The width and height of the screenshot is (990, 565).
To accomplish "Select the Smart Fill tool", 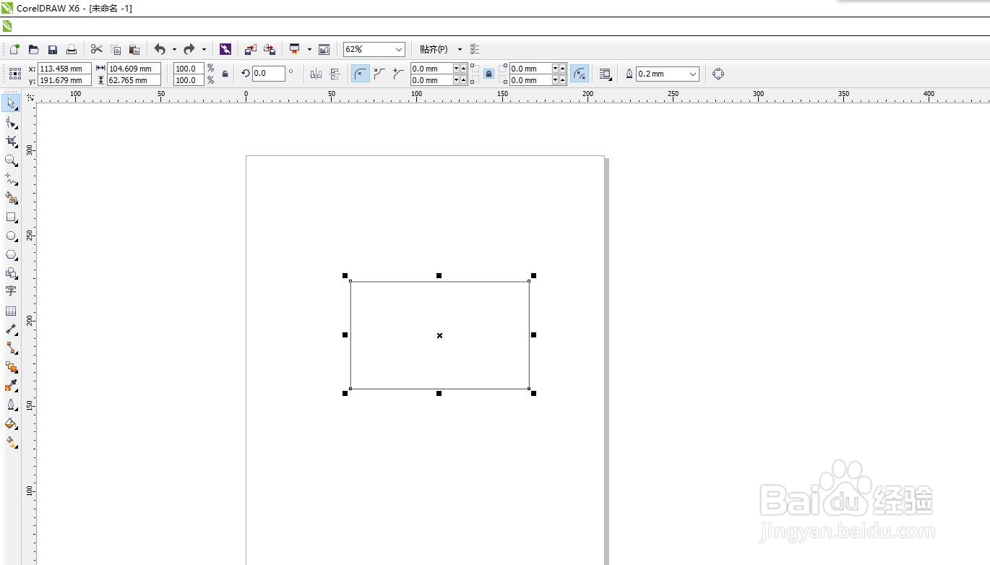I will (x=11, y=198).
